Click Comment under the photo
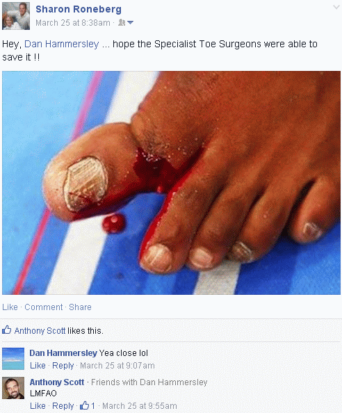The image size is (342, 413). pyautogui.click(x=43, y=307)
